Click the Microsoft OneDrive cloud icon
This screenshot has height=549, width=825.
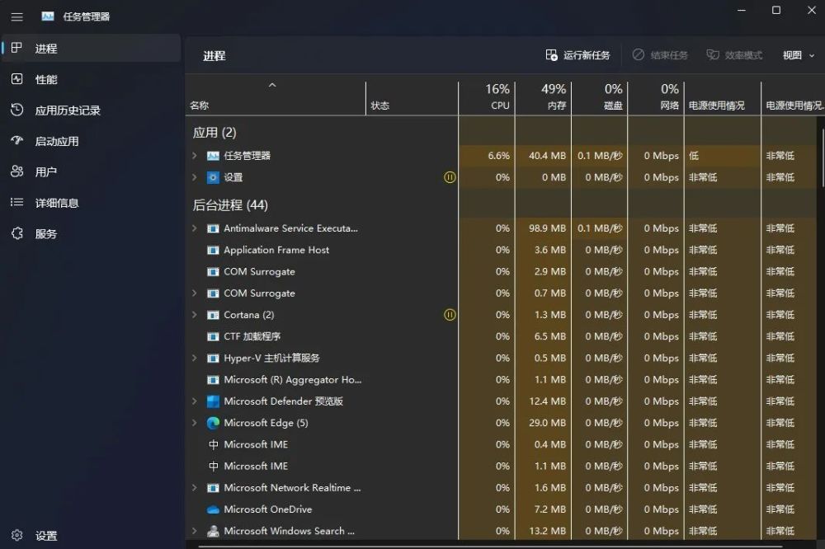click(213, 509)
